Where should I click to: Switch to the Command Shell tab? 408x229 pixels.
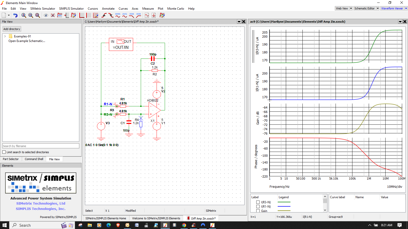pos(34,159)
